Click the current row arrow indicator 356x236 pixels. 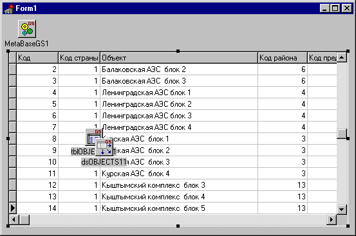13,208
